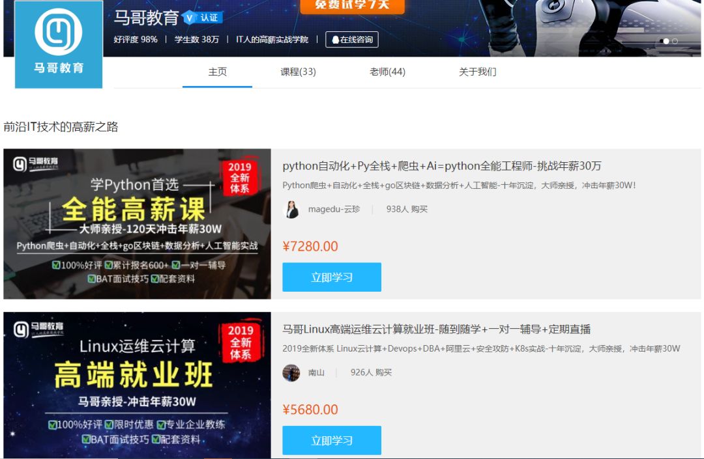Viewport: 704px width, 459px height.
Task: Open the 马哥Linux高端运维云计算就业班 title link
Action: click(x=436, y=329)
